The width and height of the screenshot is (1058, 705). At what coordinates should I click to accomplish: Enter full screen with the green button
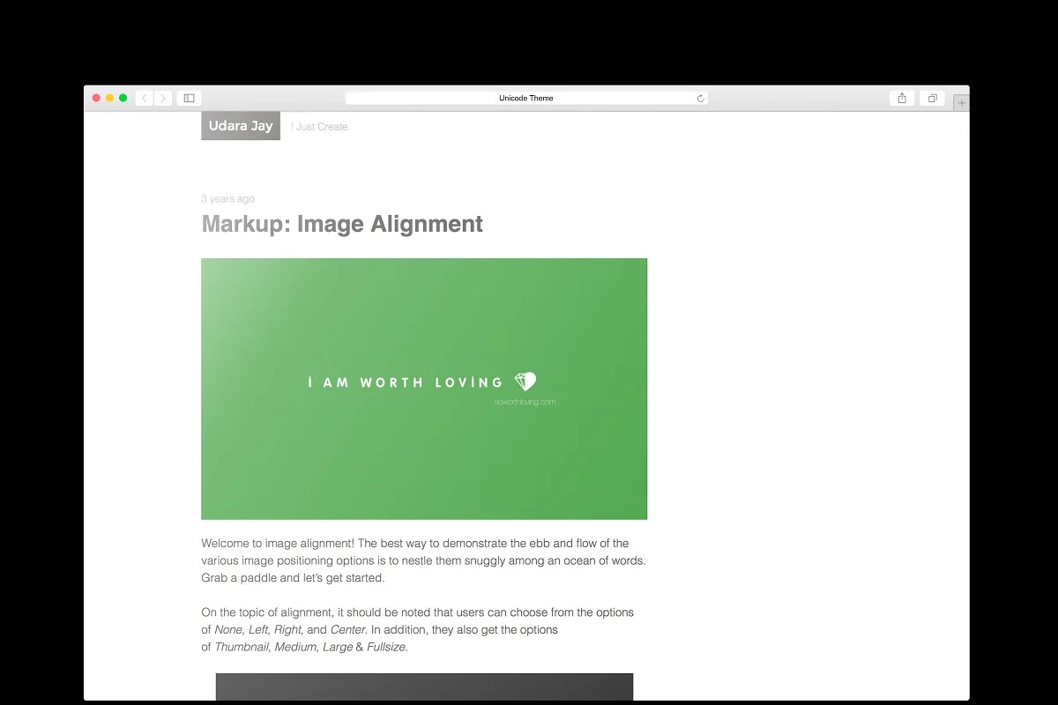[123, 98]
